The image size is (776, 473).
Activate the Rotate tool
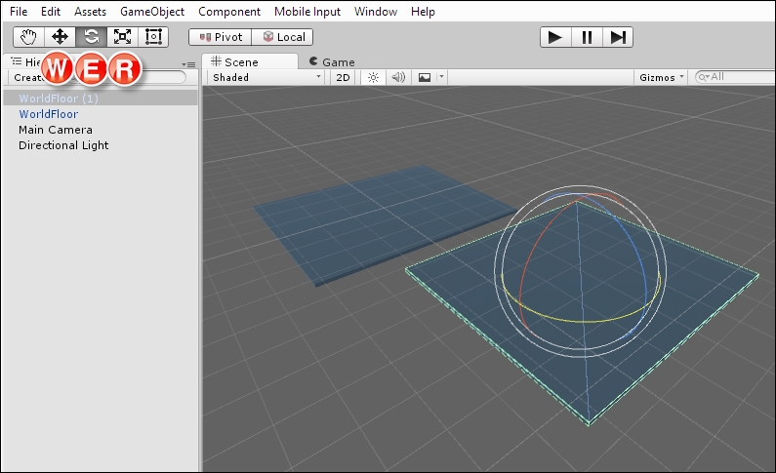(x=91, y=37)
